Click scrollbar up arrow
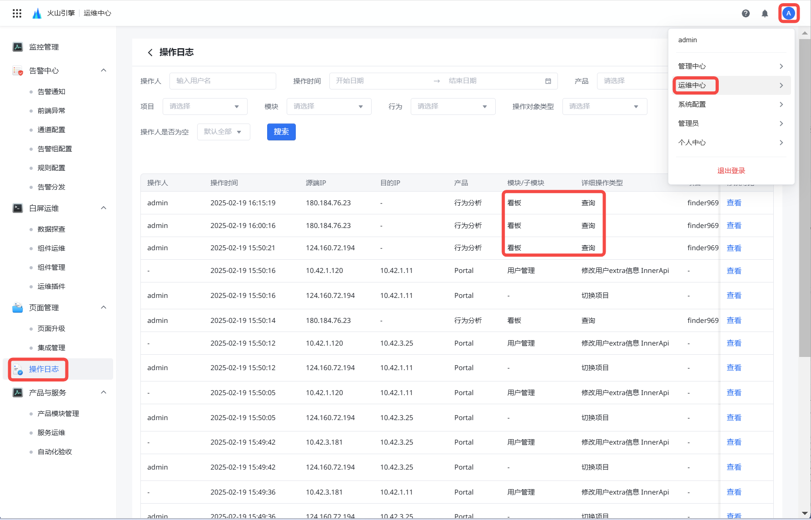 [x=805, y=33]
